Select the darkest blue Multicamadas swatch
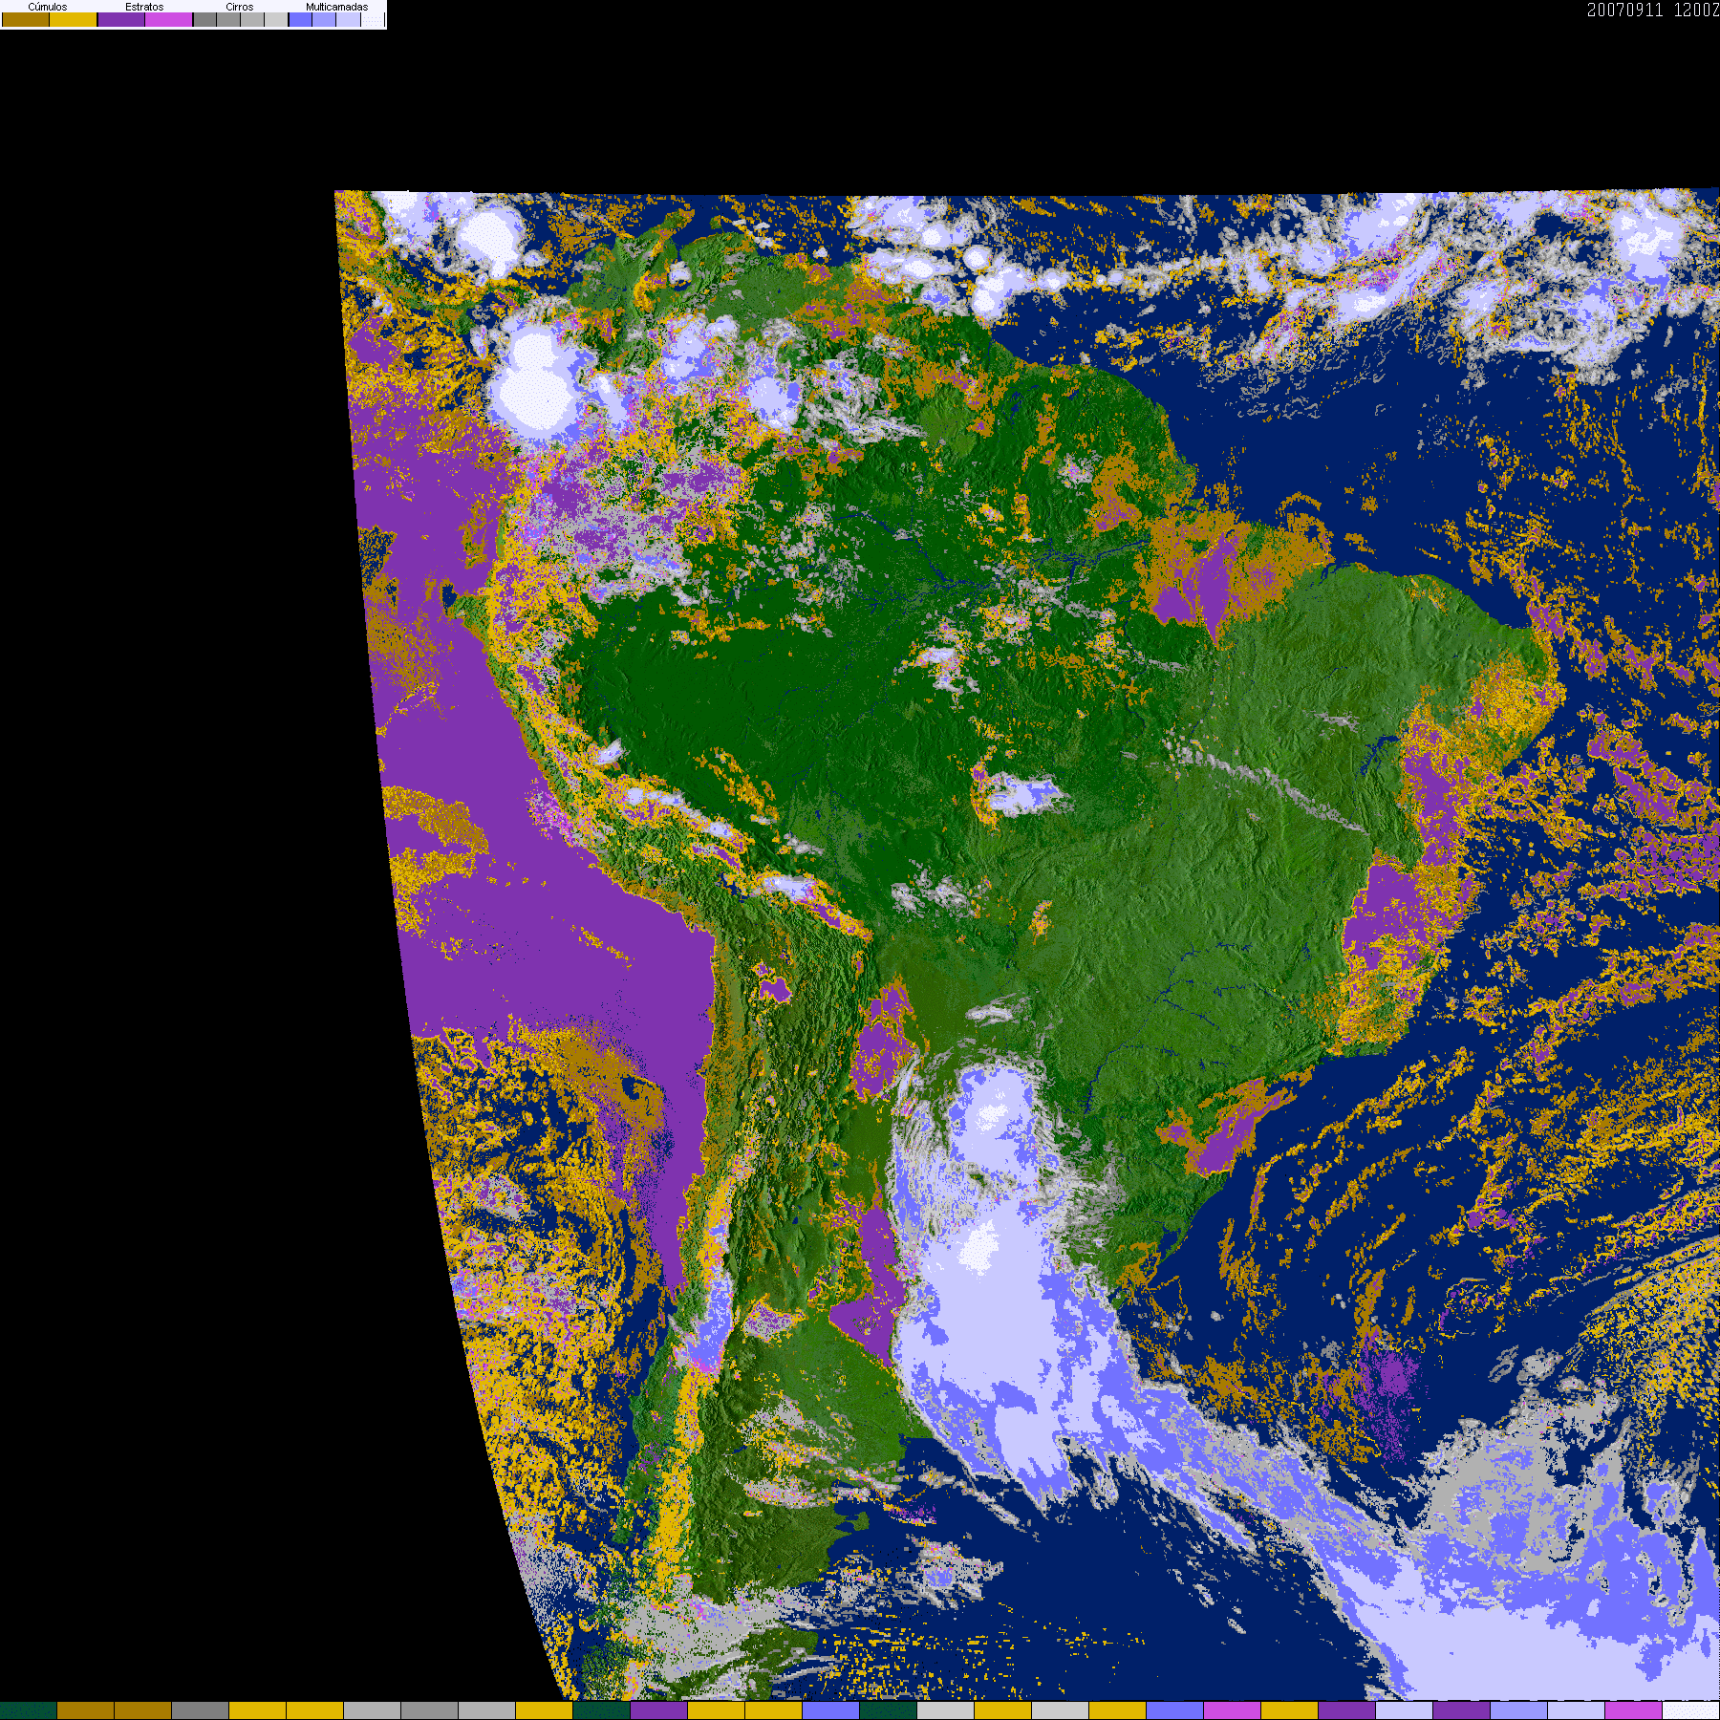The height and width of the screenshot is (1720, 1720). click(300, 20)
